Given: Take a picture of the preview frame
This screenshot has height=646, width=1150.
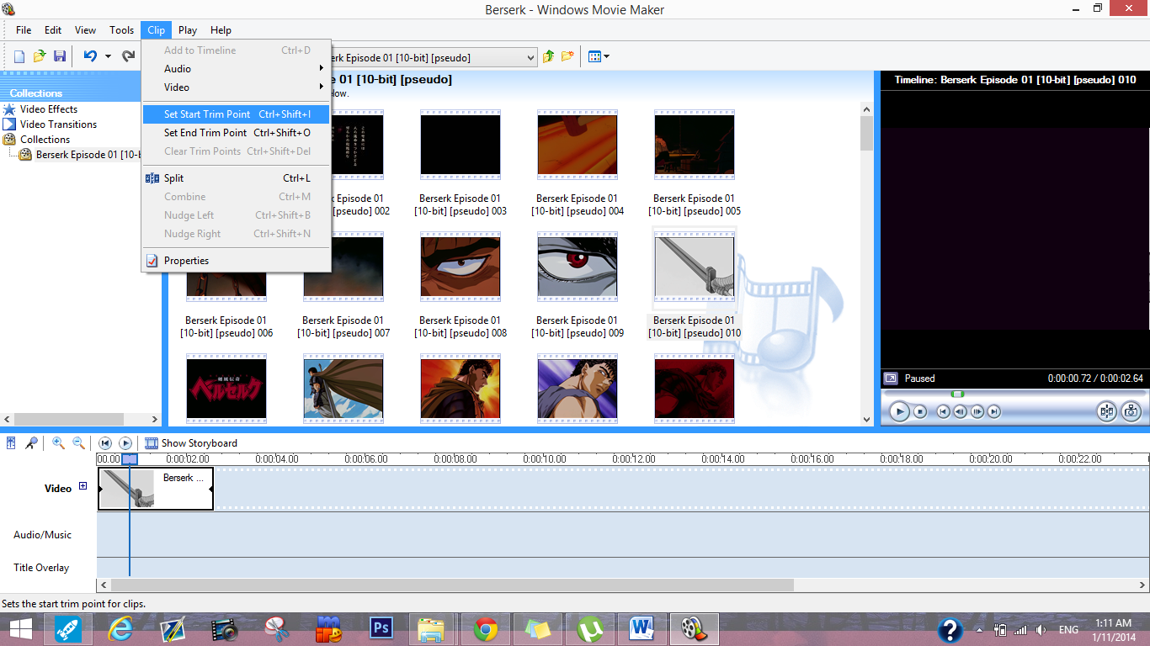Looking at the screenshot, I should point(1131,411).
